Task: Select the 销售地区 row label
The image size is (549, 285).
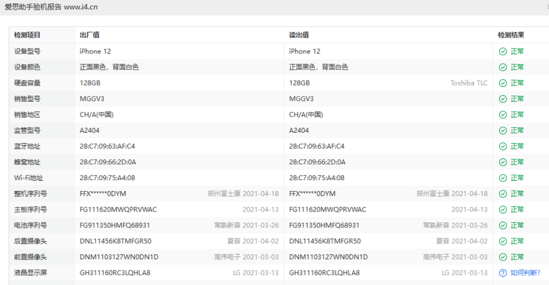Action: pos(27,114)
